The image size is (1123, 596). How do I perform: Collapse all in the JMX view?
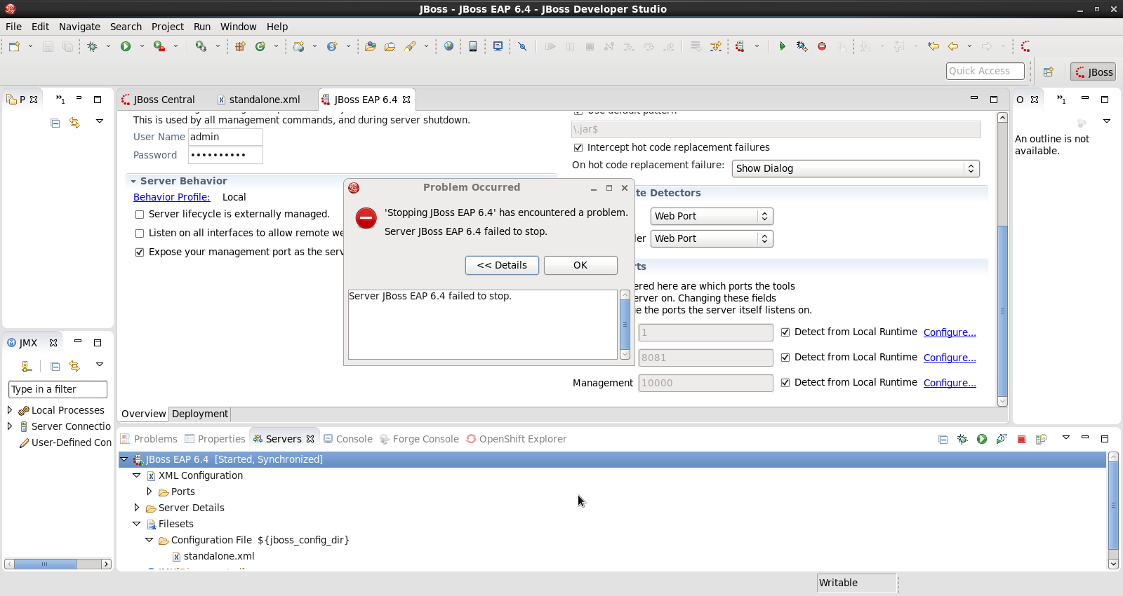[x=55, y=366]
